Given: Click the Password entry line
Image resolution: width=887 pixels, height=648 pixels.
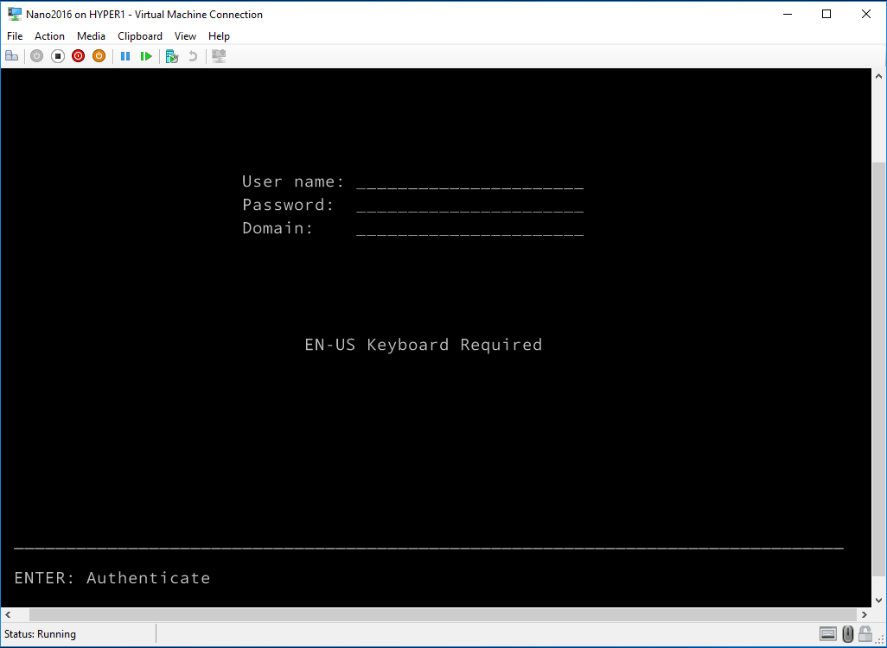Looking at the screenshot, I should 469,206.
